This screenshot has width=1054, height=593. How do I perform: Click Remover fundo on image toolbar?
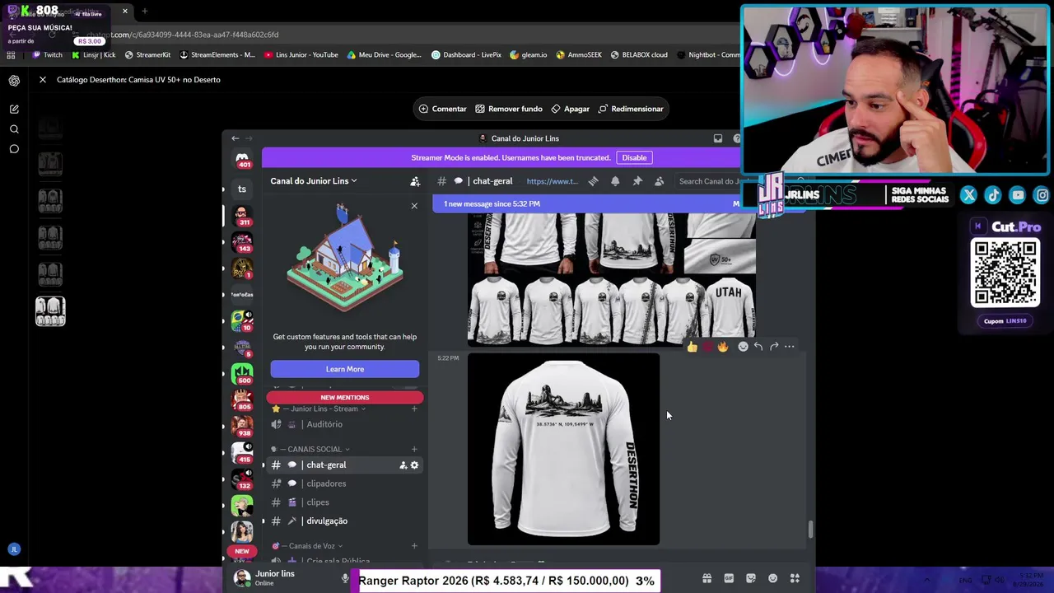pos(508,109)
